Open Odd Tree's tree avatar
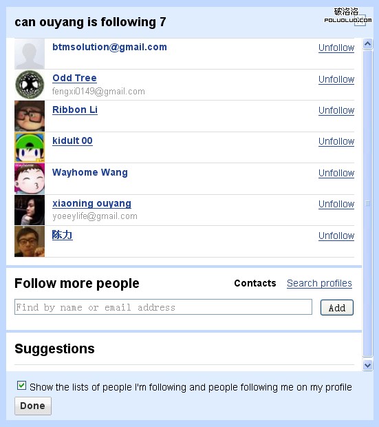 click(x=30, y=85)
